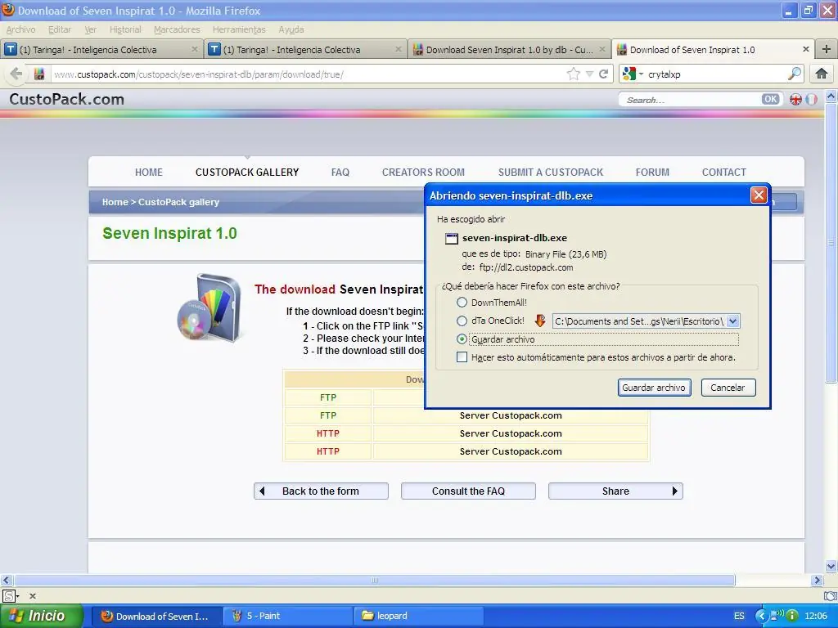Image resolution: width=838 pixels, height=628 pixels.
Task: Click the horizontal scrollbar thumb
Action: point(374,580)
